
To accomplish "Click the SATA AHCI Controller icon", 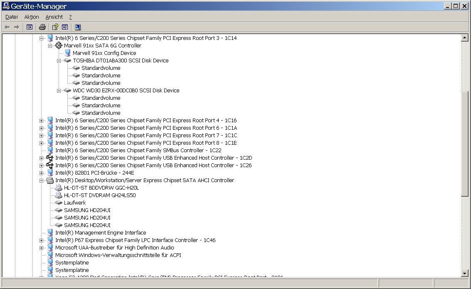I will pyautogui.click(x=50, y=180).
